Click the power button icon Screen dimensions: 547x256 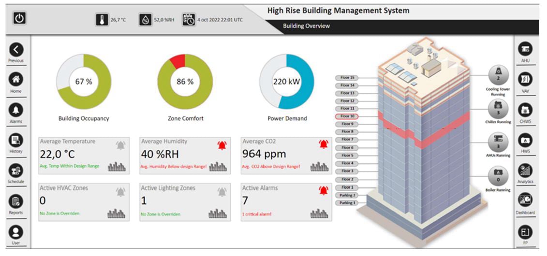coord(19,18)
